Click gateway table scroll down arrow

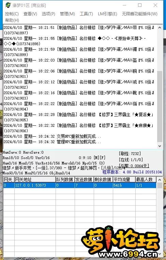pos(160,254)
